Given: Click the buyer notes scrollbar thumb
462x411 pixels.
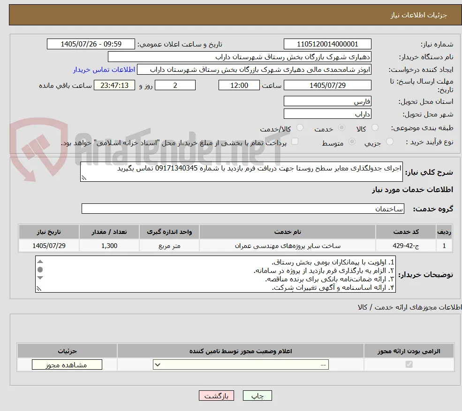Looking at the screenshot, I should (x=40, y=270).
